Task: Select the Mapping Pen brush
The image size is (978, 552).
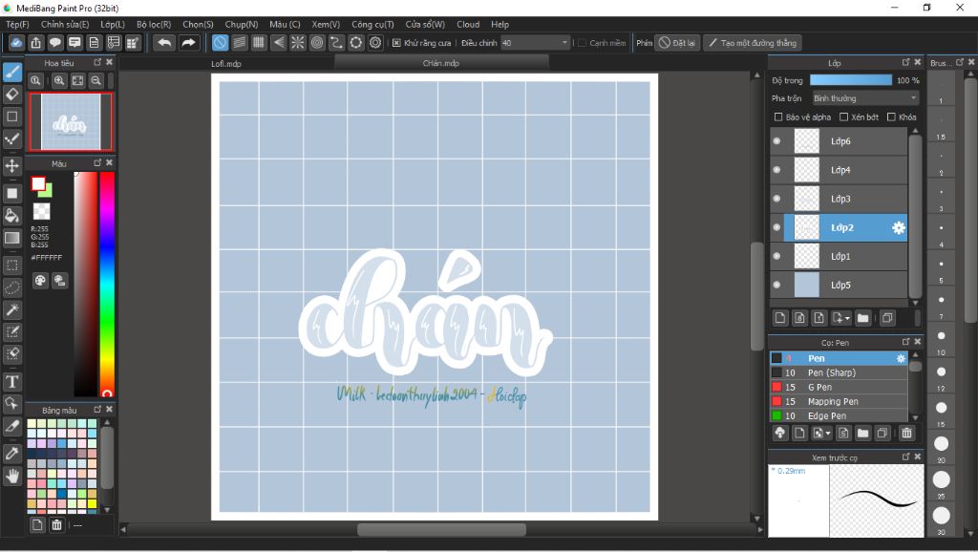Action: point(839,401)
